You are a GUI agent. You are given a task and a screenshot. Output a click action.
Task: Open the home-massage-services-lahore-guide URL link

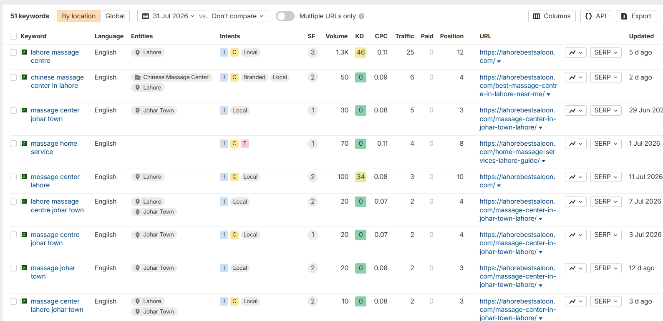tap(517, 152)
